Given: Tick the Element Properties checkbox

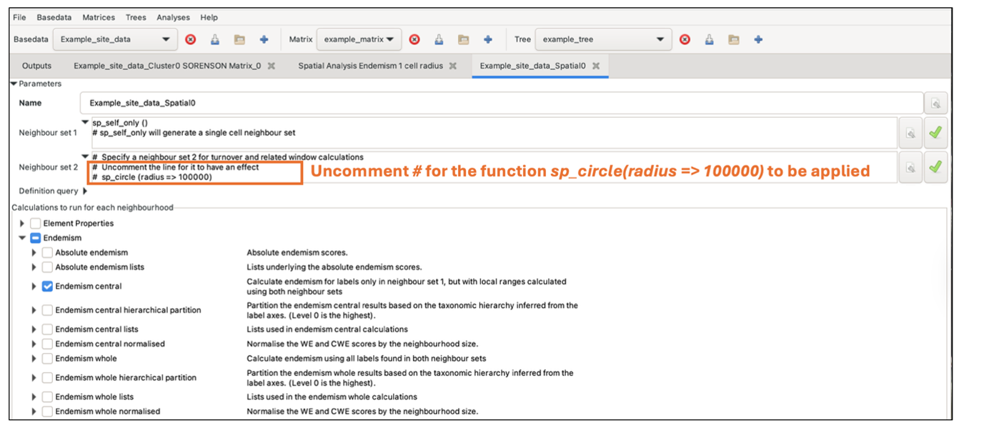Looking at the screenshot, I should (36, 224).
